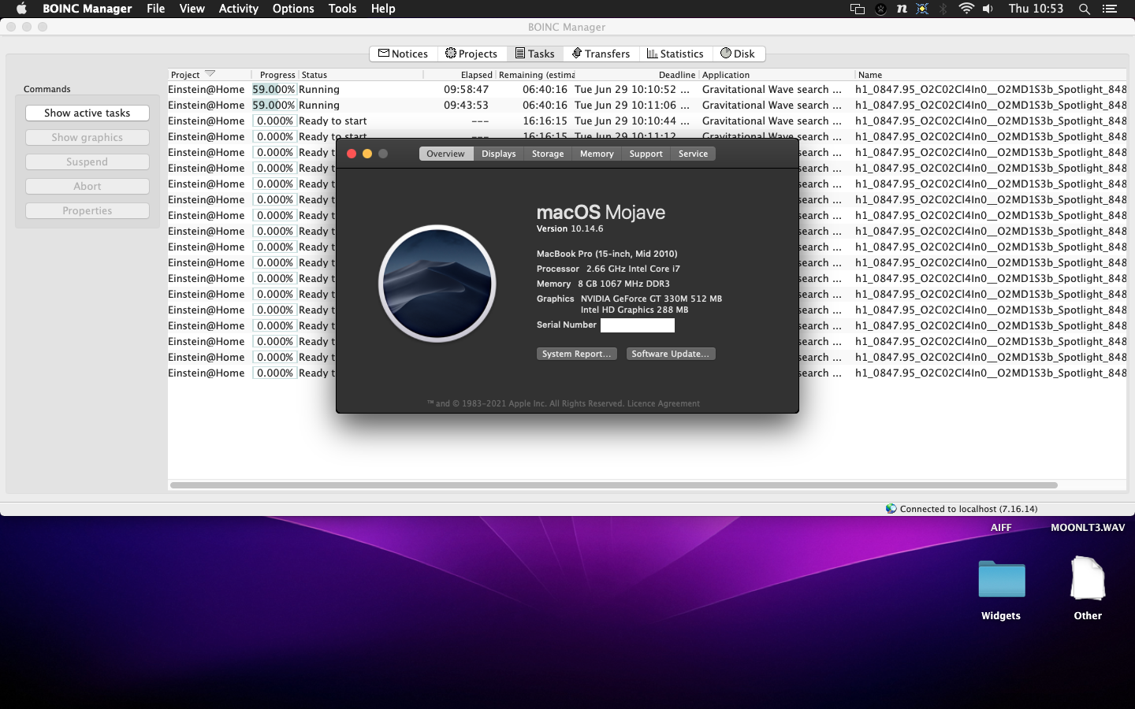Click the Wi-Fi menu bar icon
The image size is (1135, 709).
(966, 9)
